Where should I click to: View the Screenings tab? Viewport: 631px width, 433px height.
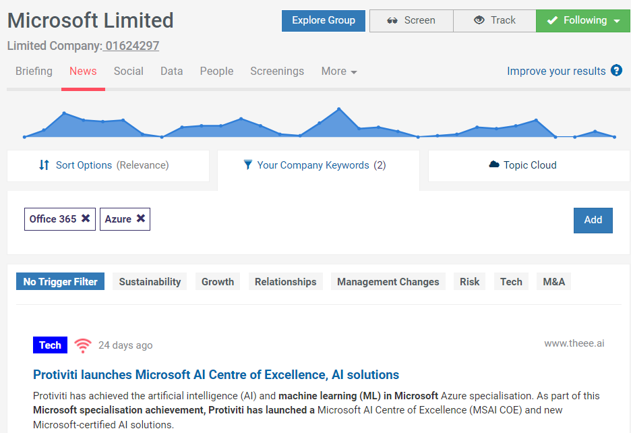coord(277,71)
